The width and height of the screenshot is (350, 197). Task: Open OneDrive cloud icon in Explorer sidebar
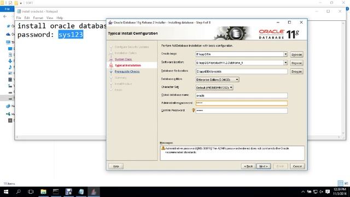tap(8, 34)
